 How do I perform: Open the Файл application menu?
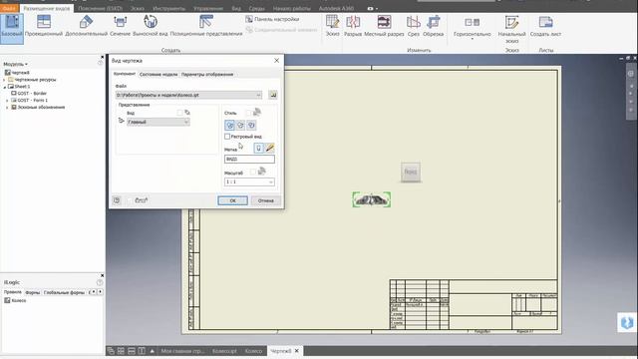tap(9, 8)
